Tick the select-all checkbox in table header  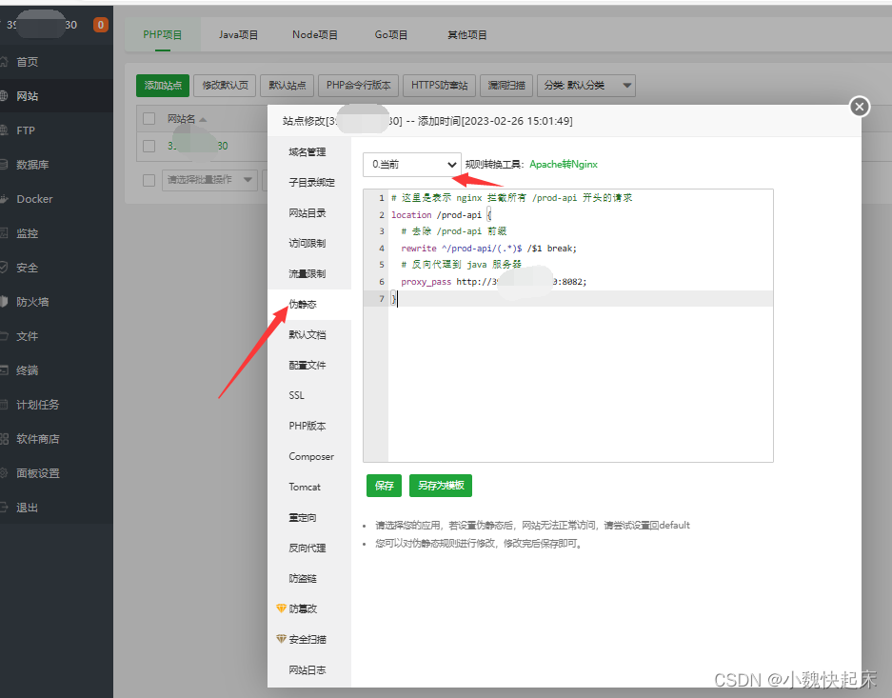[x=149, y=118]
